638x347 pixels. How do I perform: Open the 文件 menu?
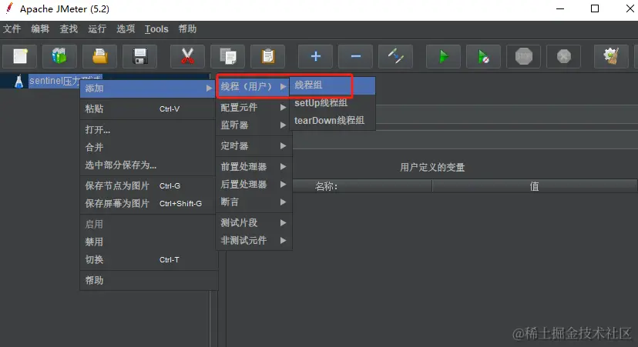pos(12,28)
